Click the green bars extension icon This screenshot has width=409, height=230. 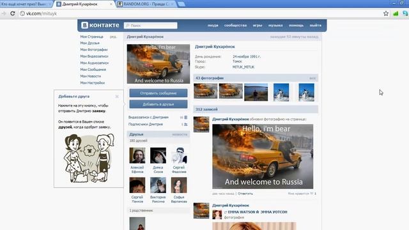pyautogui.click(x=396, y=13)
